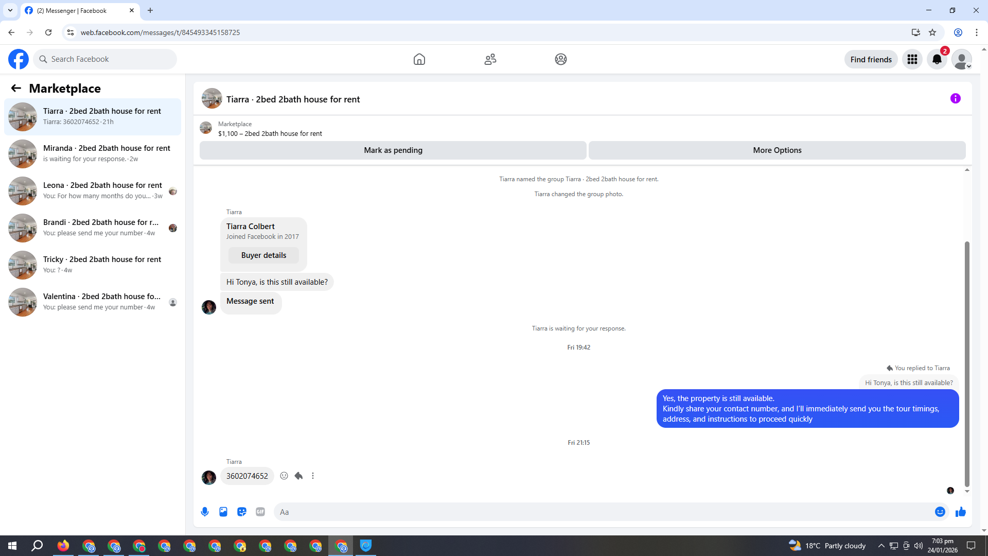Reply to Tiarra's phone number message

(298, 476)
